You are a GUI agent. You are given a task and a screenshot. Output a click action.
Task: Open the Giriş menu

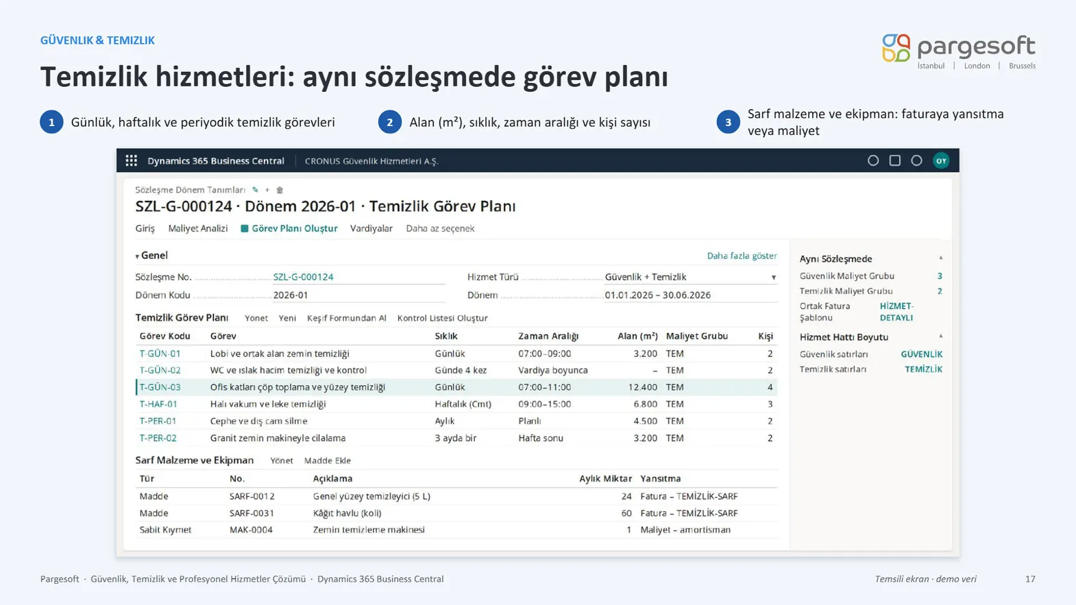coord(145,228)
